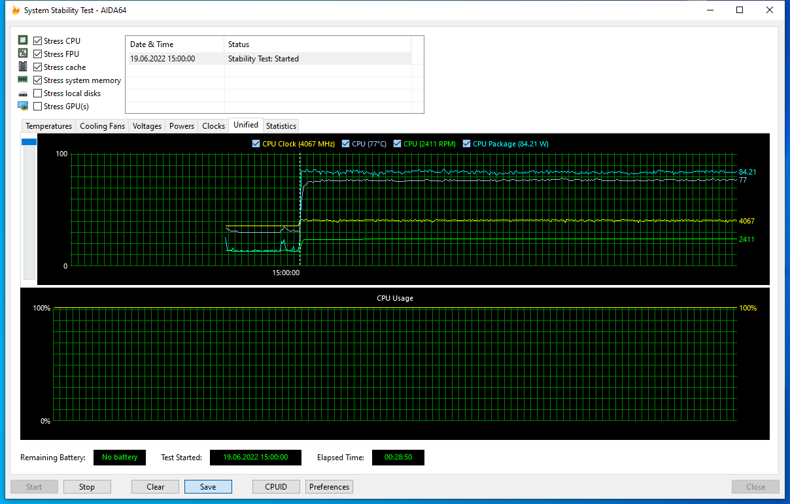Hide the CPU (2411 RPM) fan graph line
Viewport: 790px width, 504px height.
(397, 144)
